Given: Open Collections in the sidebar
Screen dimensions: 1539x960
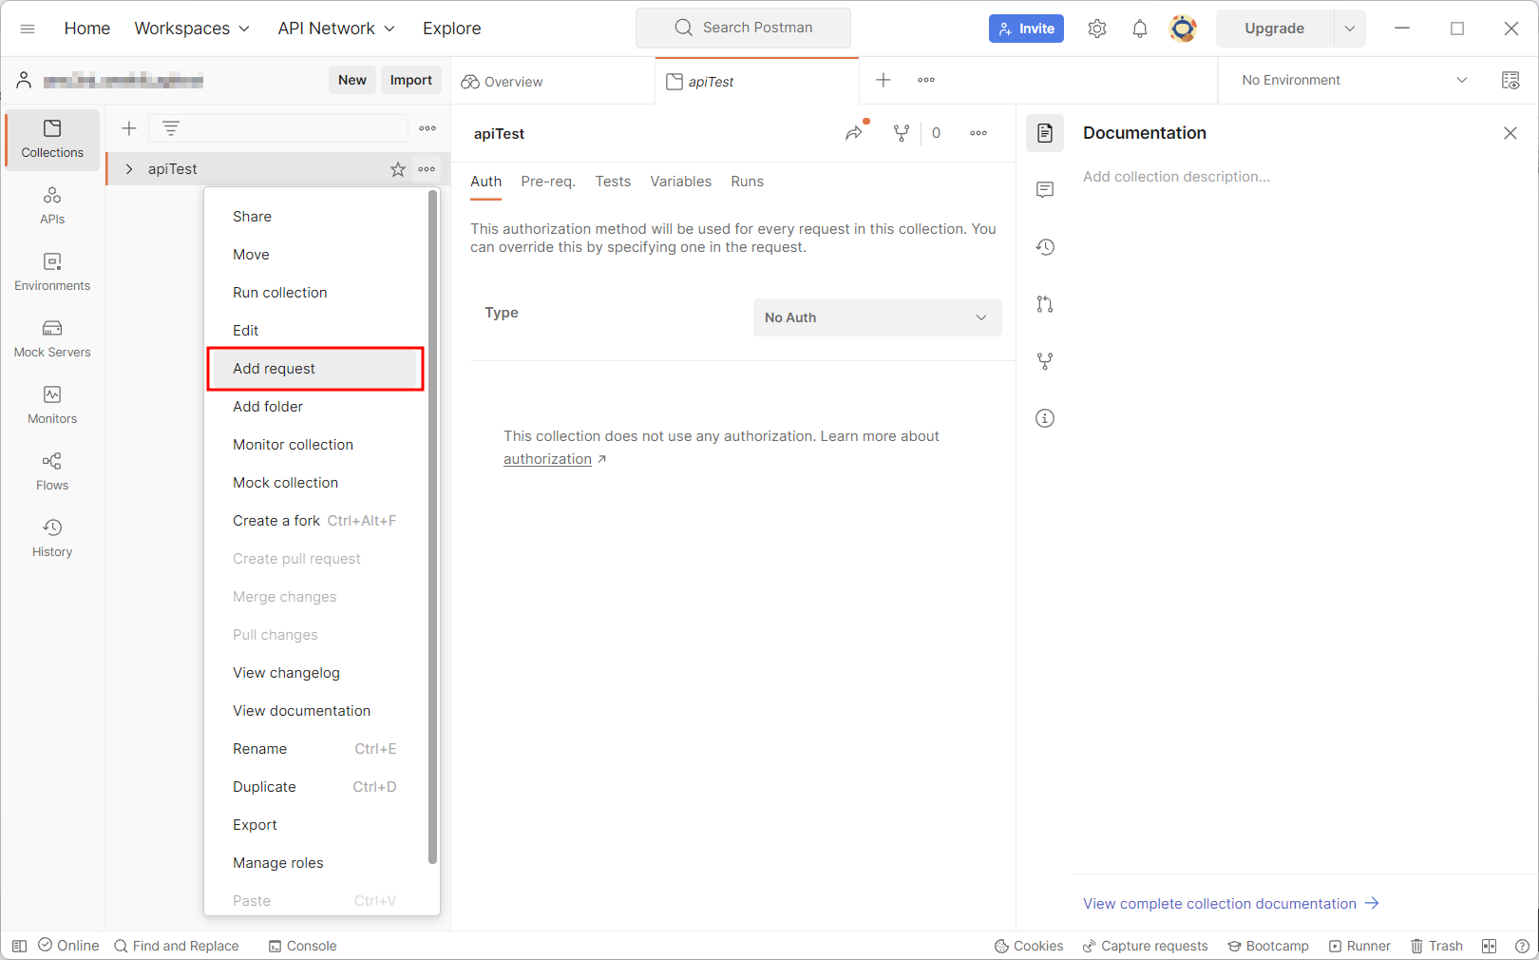Looking at the screenshot, I should click(x=52, y=139).
